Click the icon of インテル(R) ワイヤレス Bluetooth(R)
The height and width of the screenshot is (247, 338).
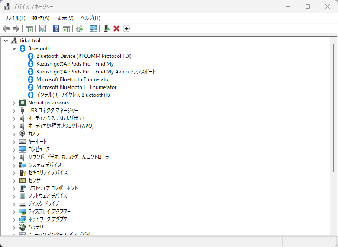(31, 95)
